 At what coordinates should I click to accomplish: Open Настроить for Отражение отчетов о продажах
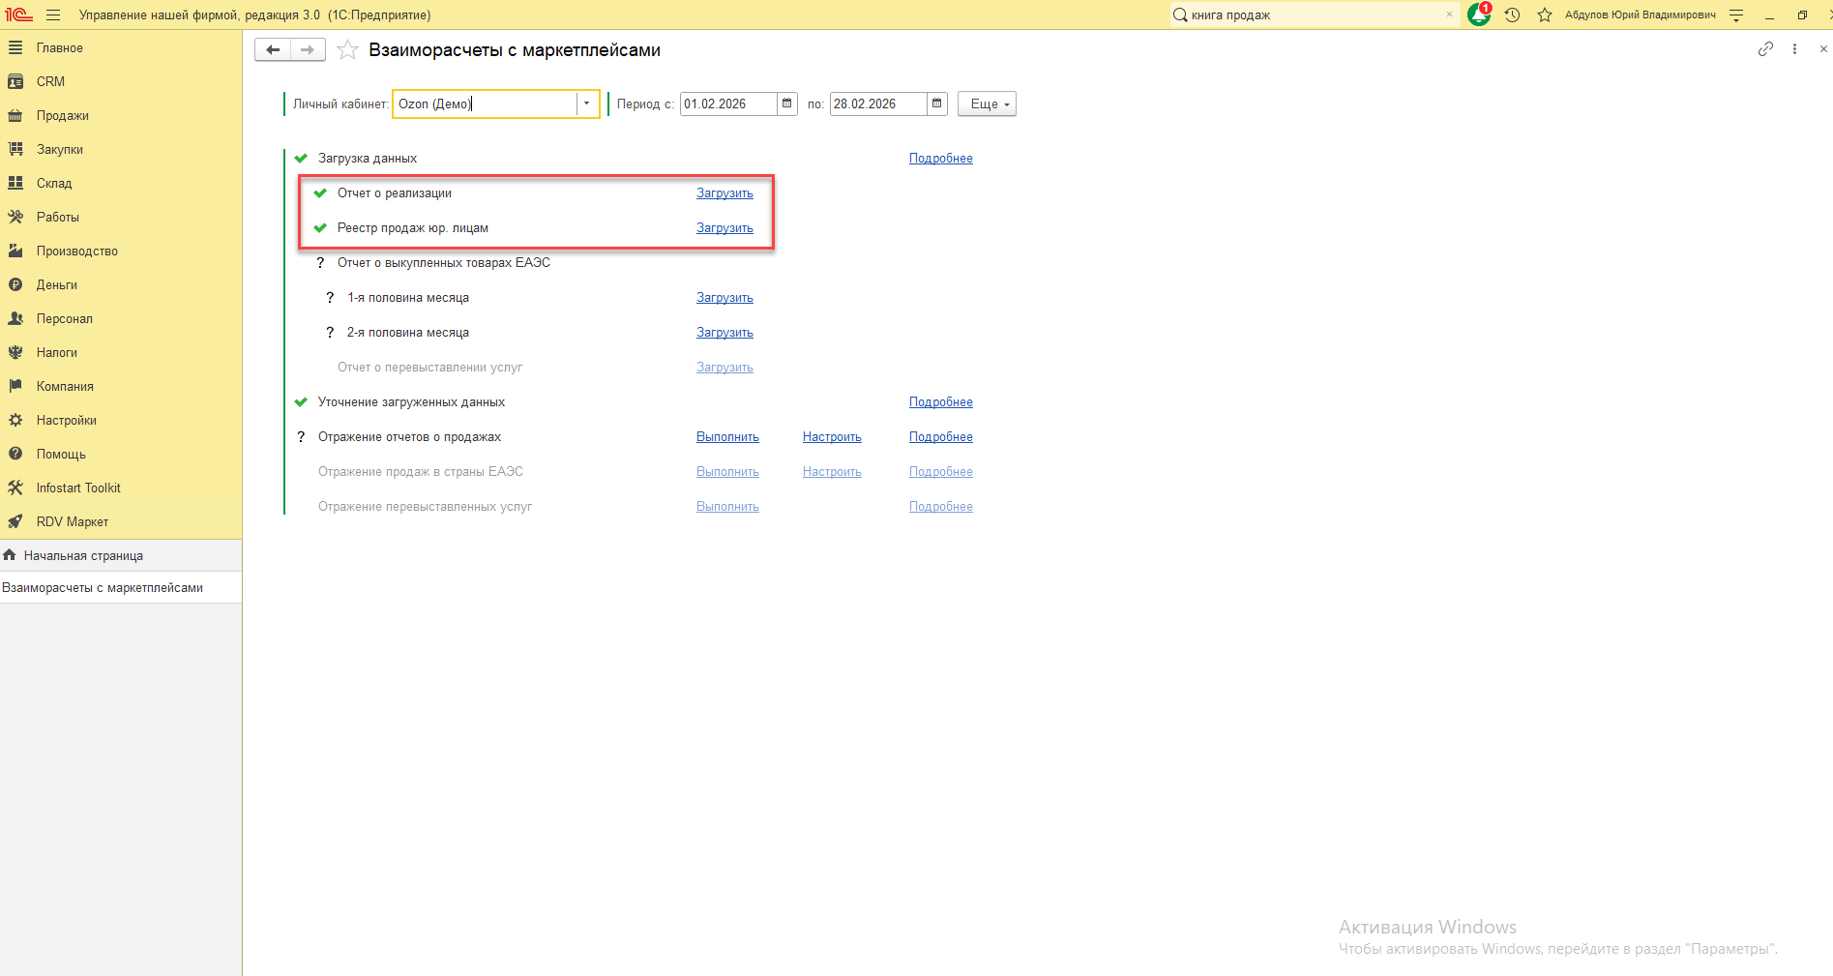pyautogui.click(x=832, y=437)
